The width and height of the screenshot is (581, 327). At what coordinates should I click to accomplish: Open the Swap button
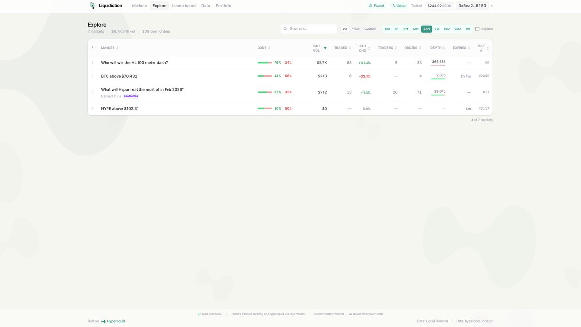coord(399,6)
